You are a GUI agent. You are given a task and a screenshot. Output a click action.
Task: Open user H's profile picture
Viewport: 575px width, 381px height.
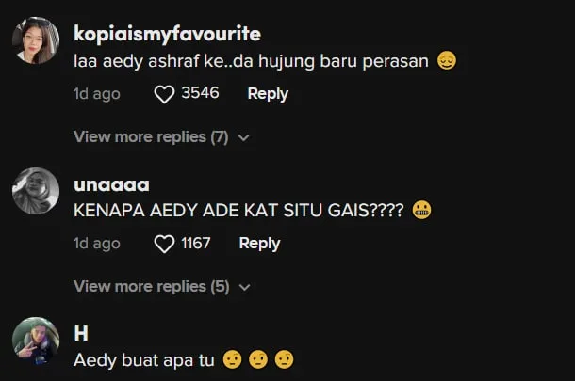[36, 341]
